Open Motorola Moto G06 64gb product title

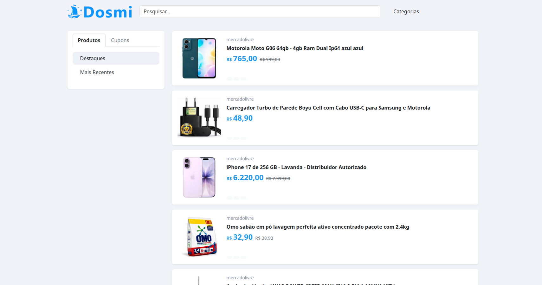tap(295, 48)
